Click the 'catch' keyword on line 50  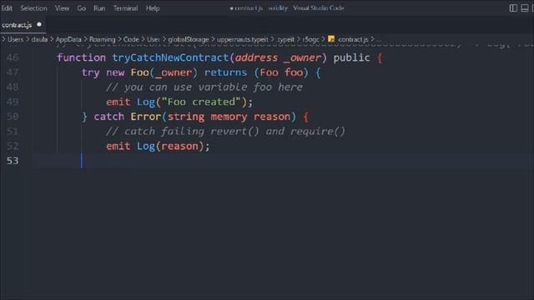coord(109,117)
